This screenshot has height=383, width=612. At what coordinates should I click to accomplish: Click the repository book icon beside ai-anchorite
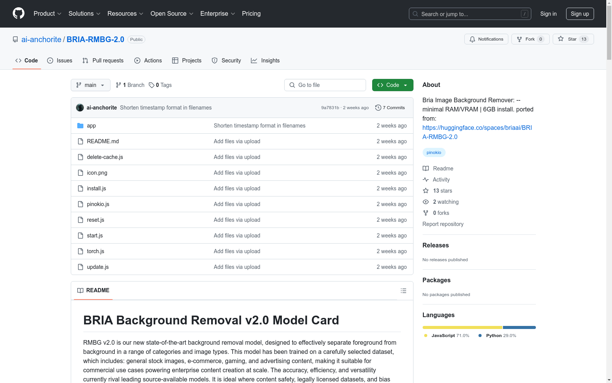[x=15, y=39]
